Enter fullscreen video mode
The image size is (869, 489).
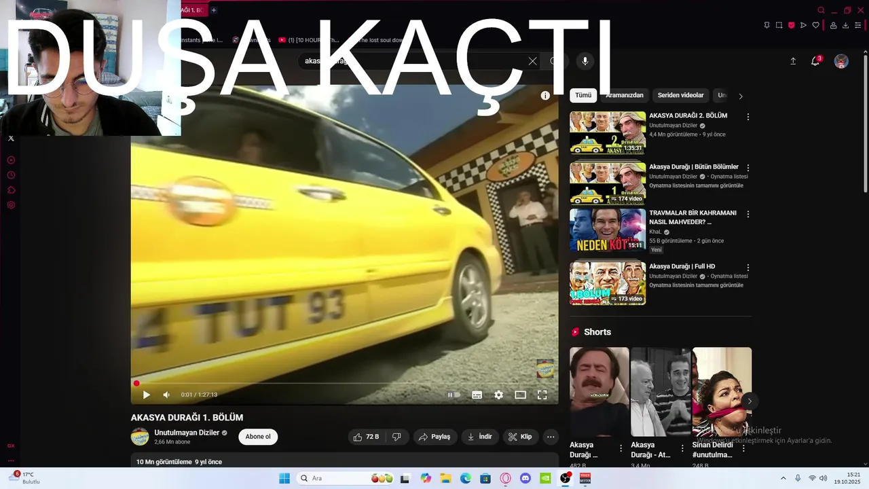[x=542, y=395]
